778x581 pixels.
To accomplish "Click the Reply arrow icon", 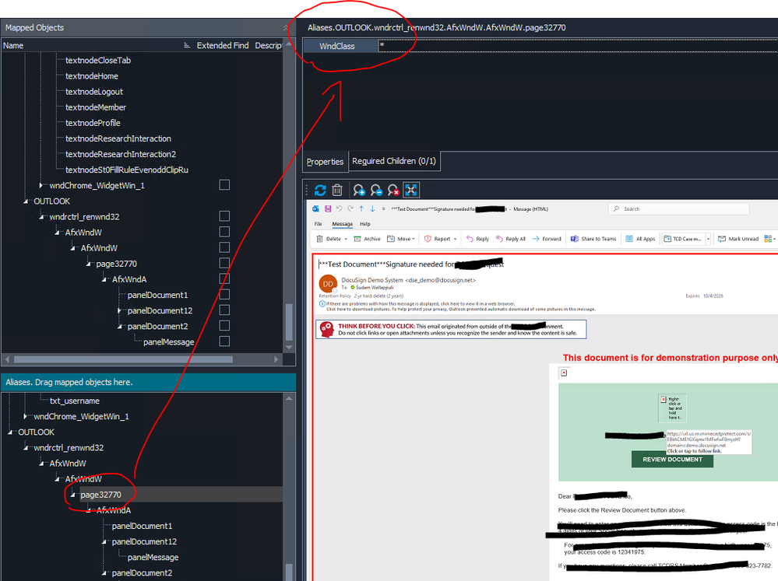I will [x=470, y=239].
